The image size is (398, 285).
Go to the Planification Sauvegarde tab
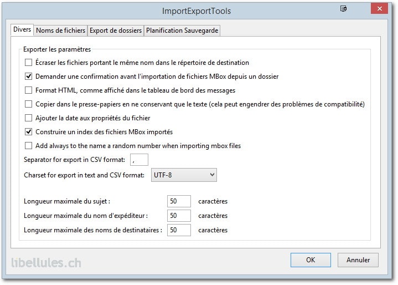[182, 30]
